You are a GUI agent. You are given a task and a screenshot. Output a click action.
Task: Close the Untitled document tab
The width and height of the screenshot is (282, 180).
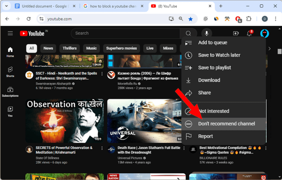click(74, 6)
